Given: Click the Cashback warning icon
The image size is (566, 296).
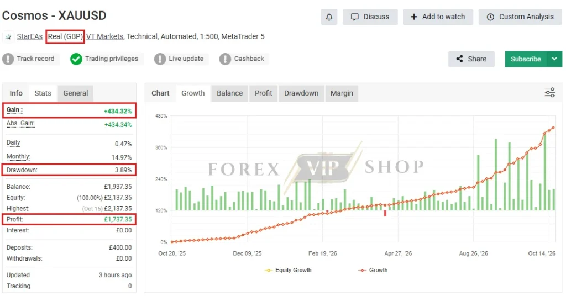Looking at the screenshot, I should point(225,59).
